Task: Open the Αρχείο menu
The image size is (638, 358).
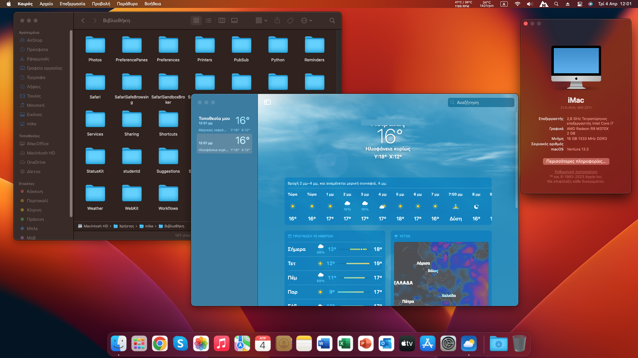Action: 46,4
